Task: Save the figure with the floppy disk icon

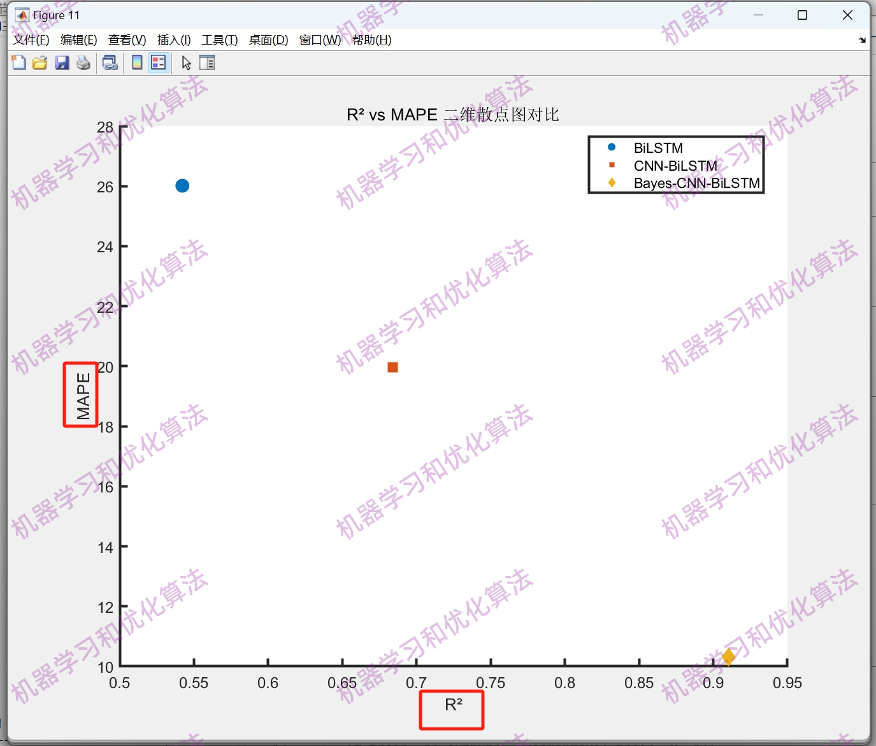Action: coord(62,62)
